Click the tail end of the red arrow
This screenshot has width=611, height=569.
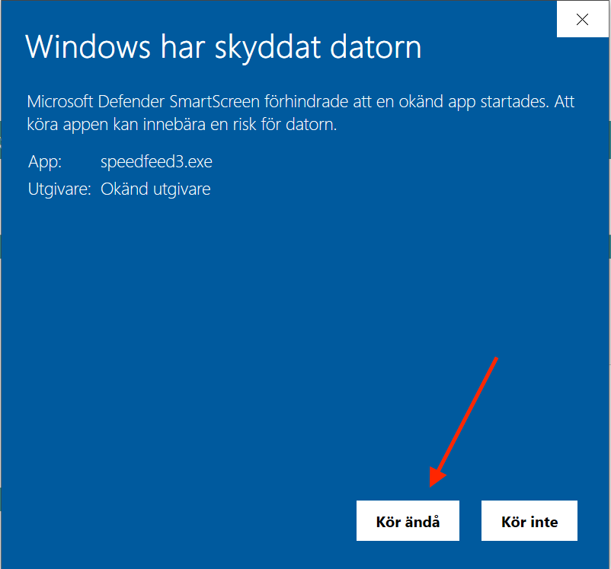tap(497, 358)
